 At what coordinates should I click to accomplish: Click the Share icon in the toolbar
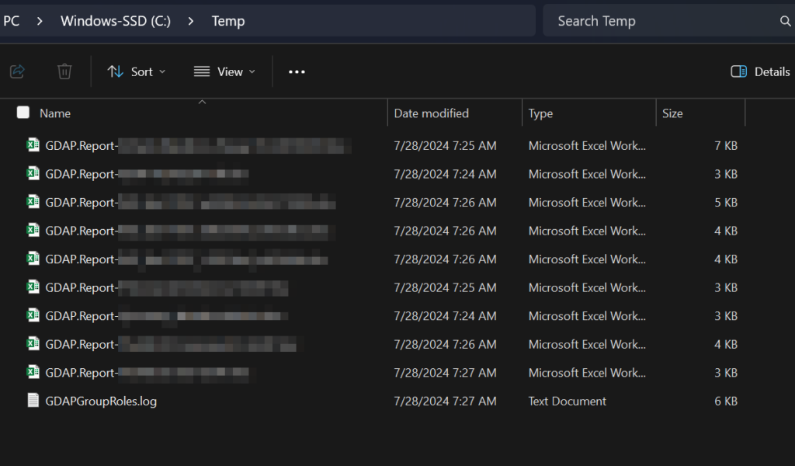[17, 71]
